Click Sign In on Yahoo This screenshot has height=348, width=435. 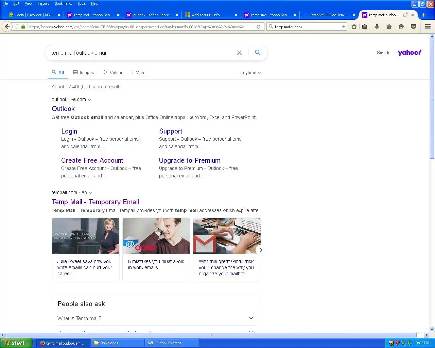[383, 53]
